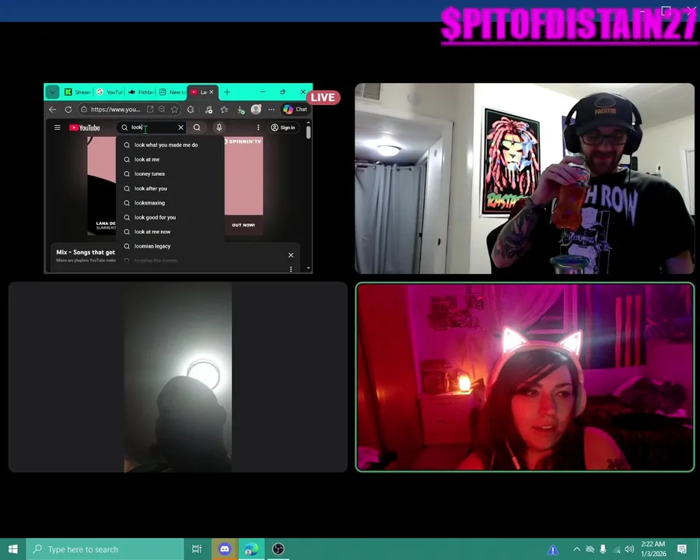Open the YouTube hamburger guide menu
This screenshot has height=560, width=700.
pos(57,128)
